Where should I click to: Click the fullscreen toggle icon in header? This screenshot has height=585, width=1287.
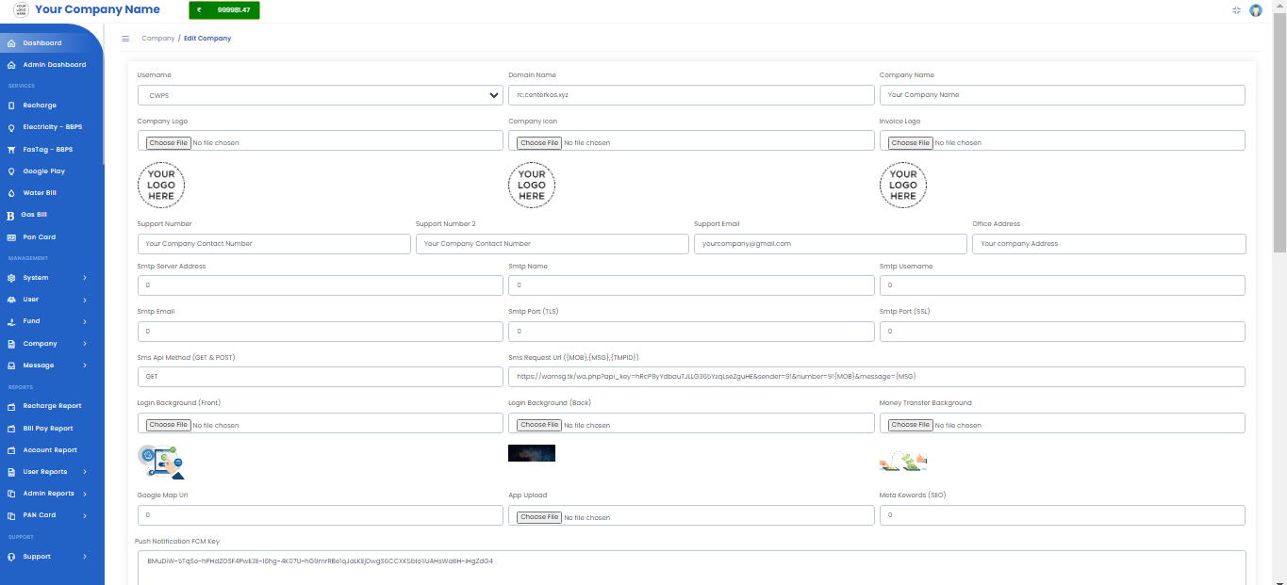[x=1236, y=10]
